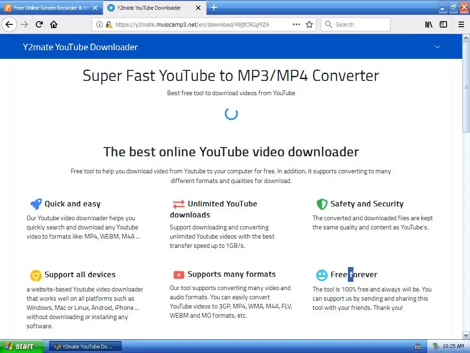
Task: Bookmark this page with the star
Action: (309, 24)
